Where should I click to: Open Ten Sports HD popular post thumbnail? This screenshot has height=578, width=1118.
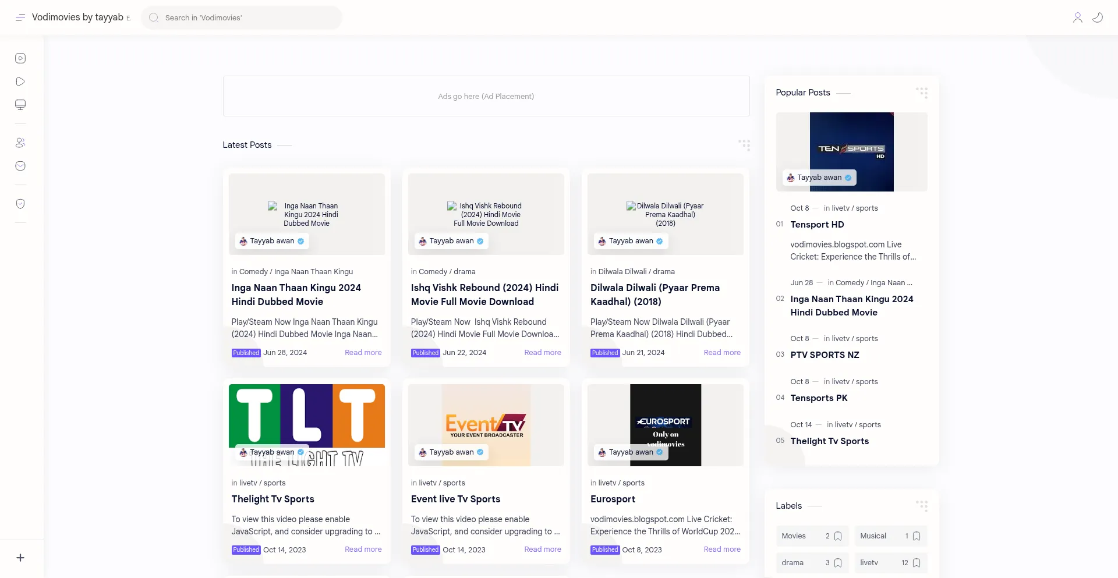(x=852, y=152)
